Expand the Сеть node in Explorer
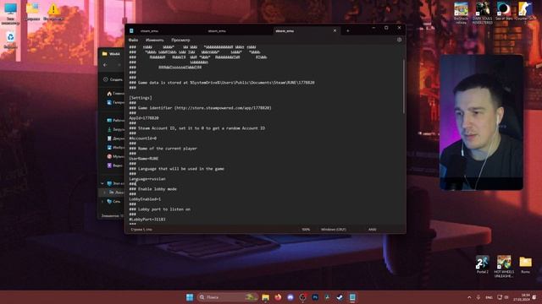 102,201
